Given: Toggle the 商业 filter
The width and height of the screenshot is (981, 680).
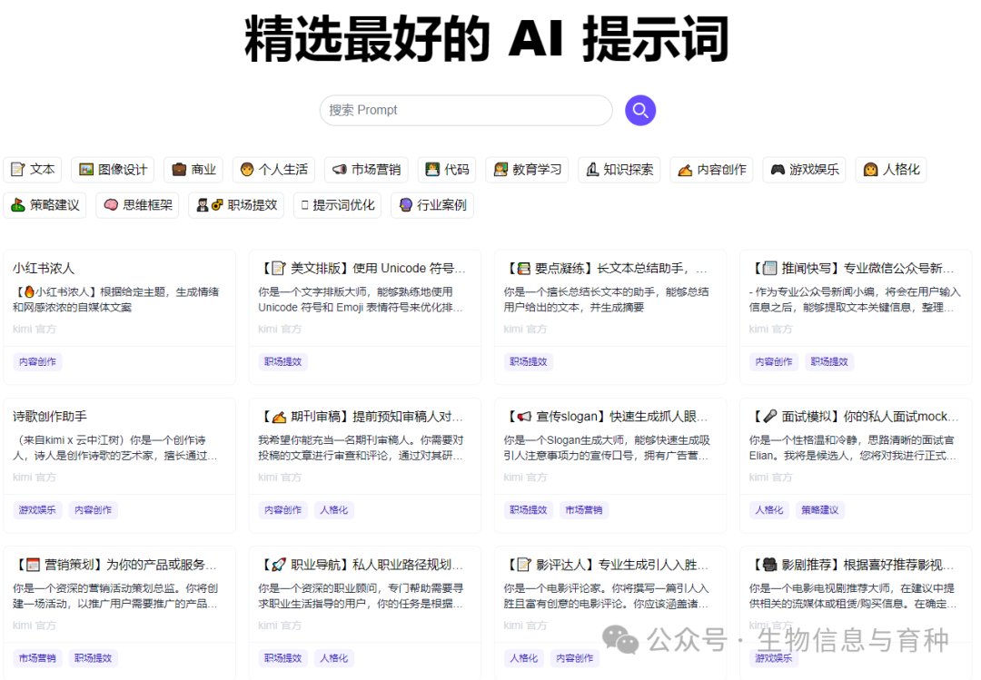Looking at the screenshot, I should [x=193, y=170].
